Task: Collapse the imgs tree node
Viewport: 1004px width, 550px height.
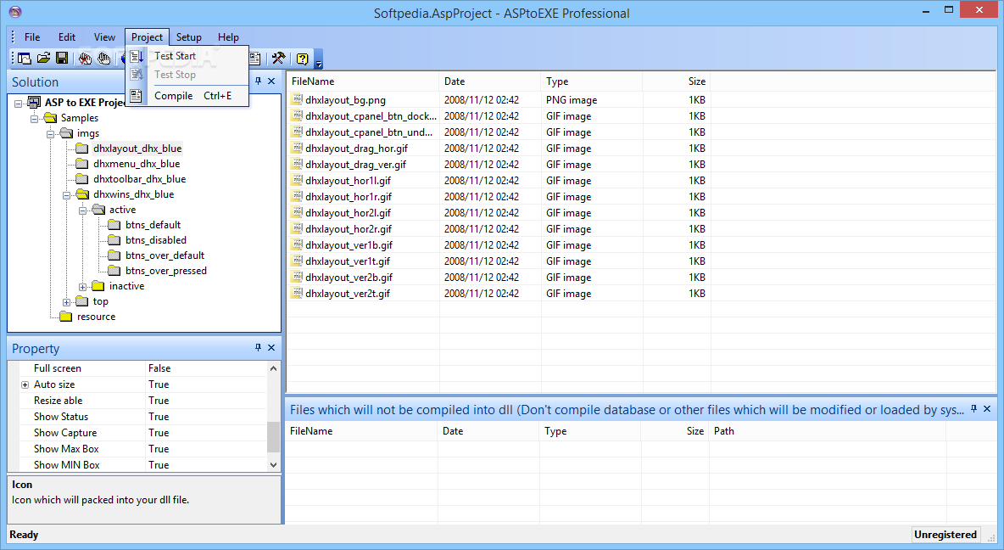Action: pos(51,133)
